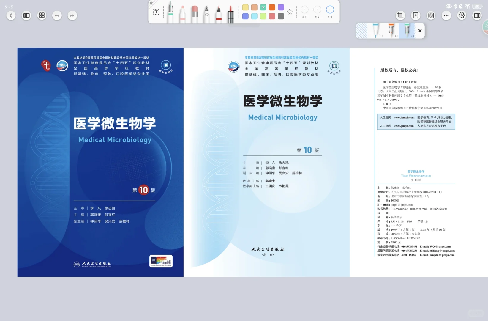The image size is (488, 321).
Task: Choose the blue color swatch
Action: (245, 16)
